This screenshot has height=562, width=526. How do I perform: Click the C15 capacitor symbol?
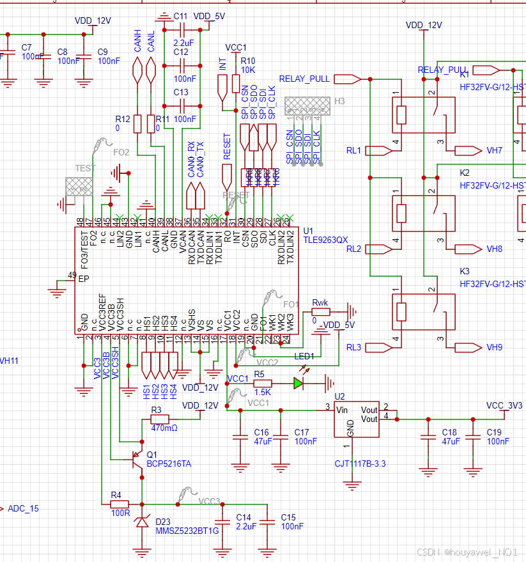click(x=267, y=522)
